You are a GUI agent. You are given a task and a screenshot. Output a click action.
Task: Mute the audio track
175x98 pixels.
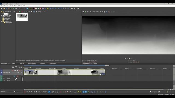tap(17, 76)
